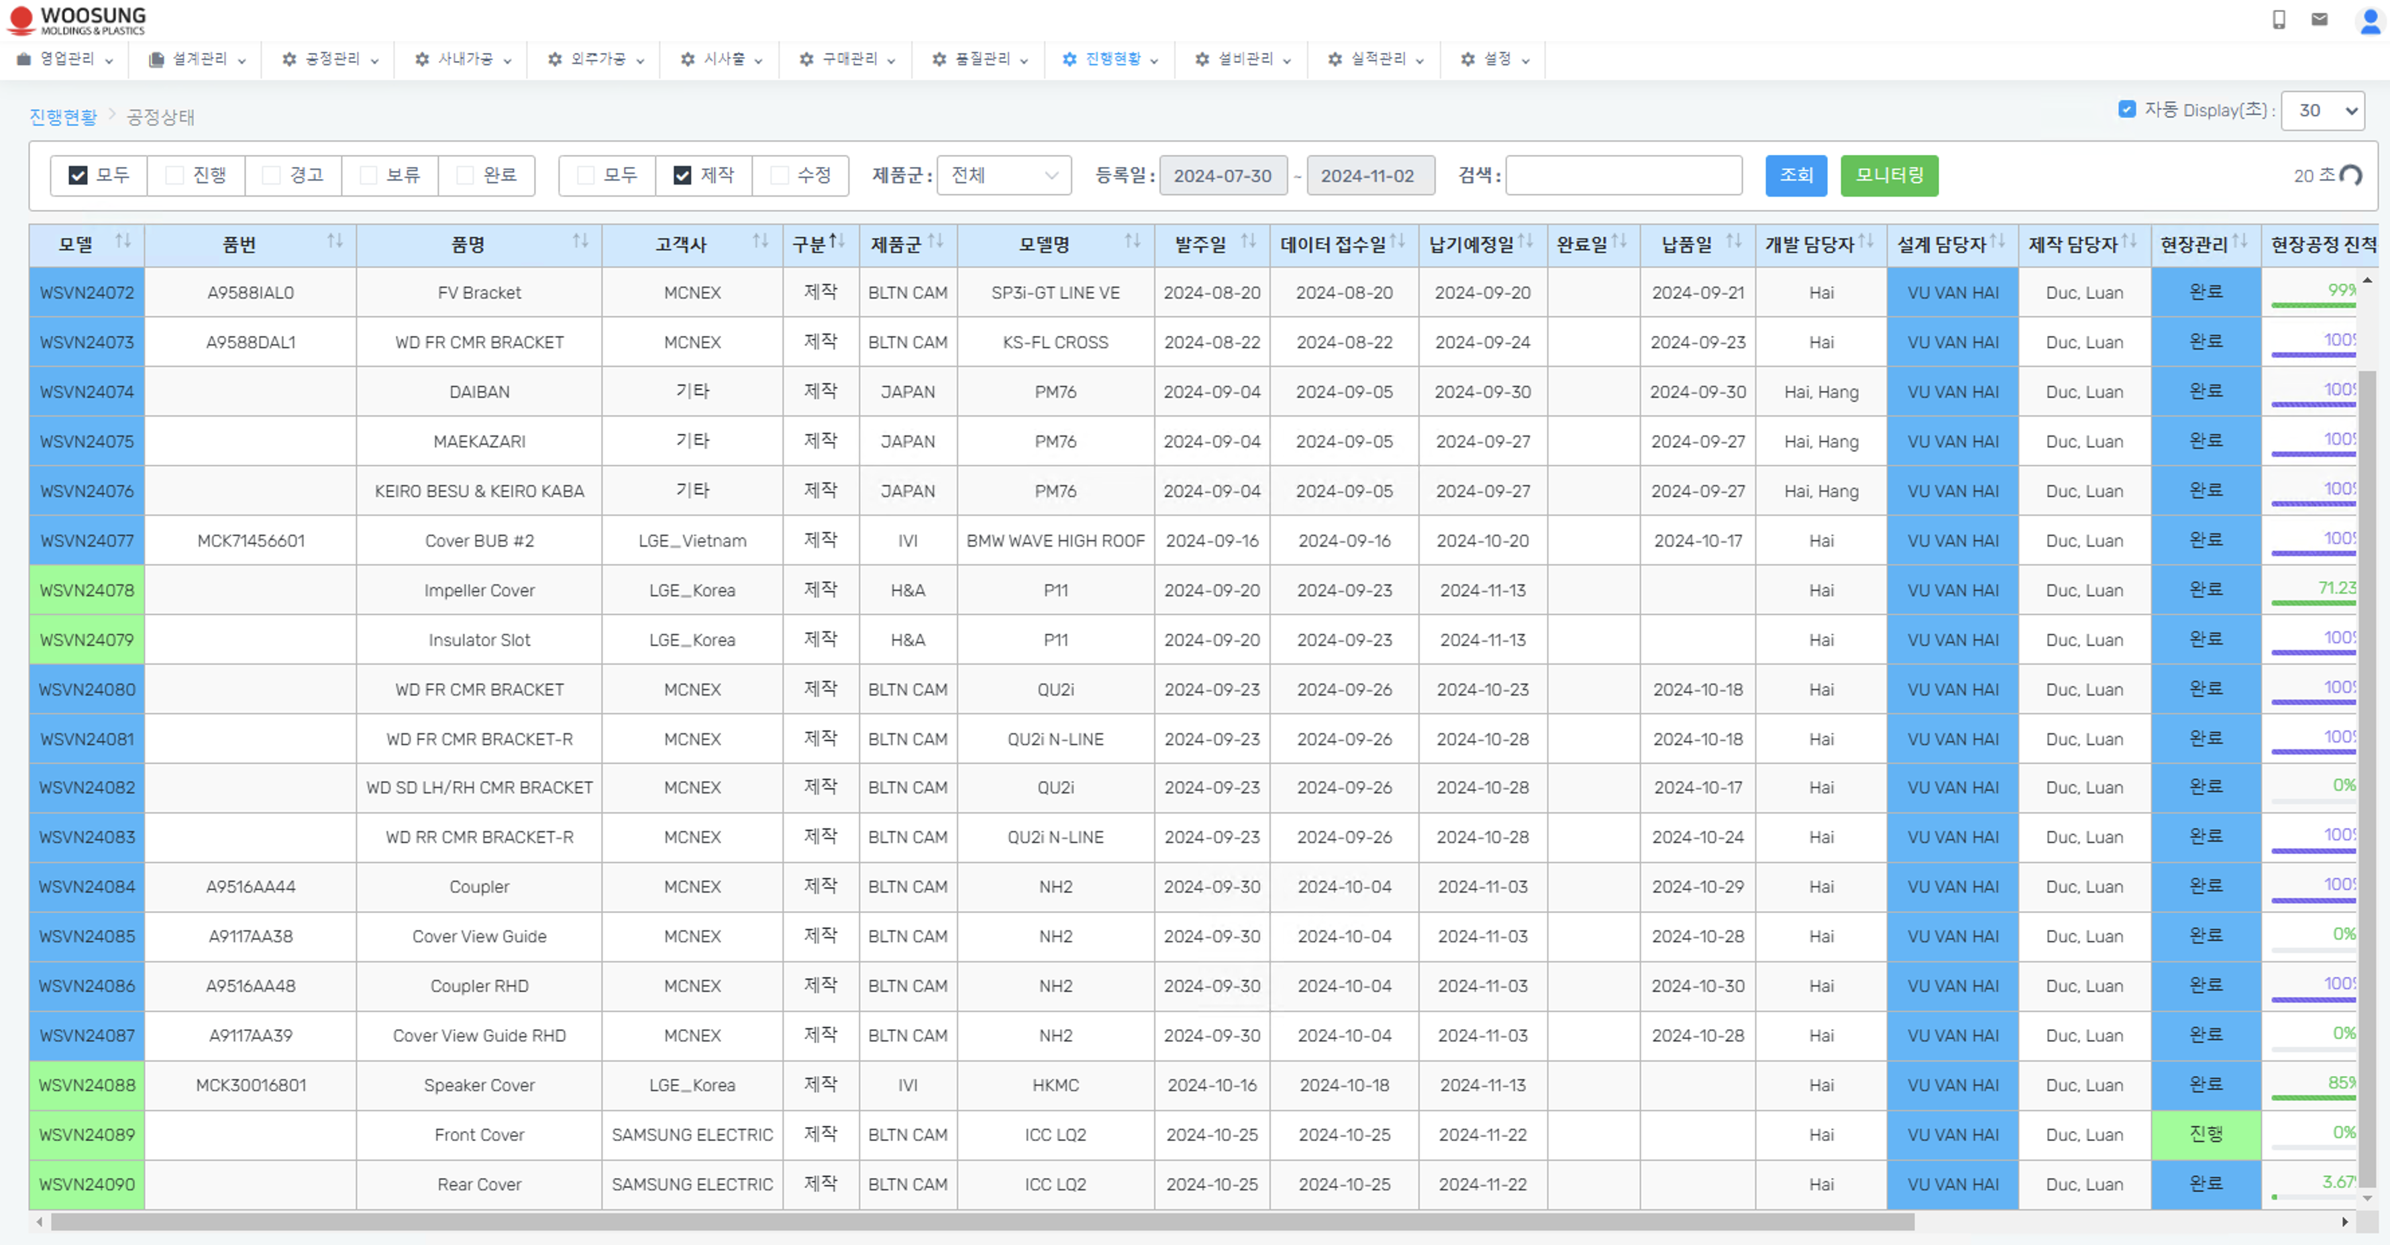Click sort arrows on 고객사 column
2390x1245 pixels.
[x=760, y=242]
